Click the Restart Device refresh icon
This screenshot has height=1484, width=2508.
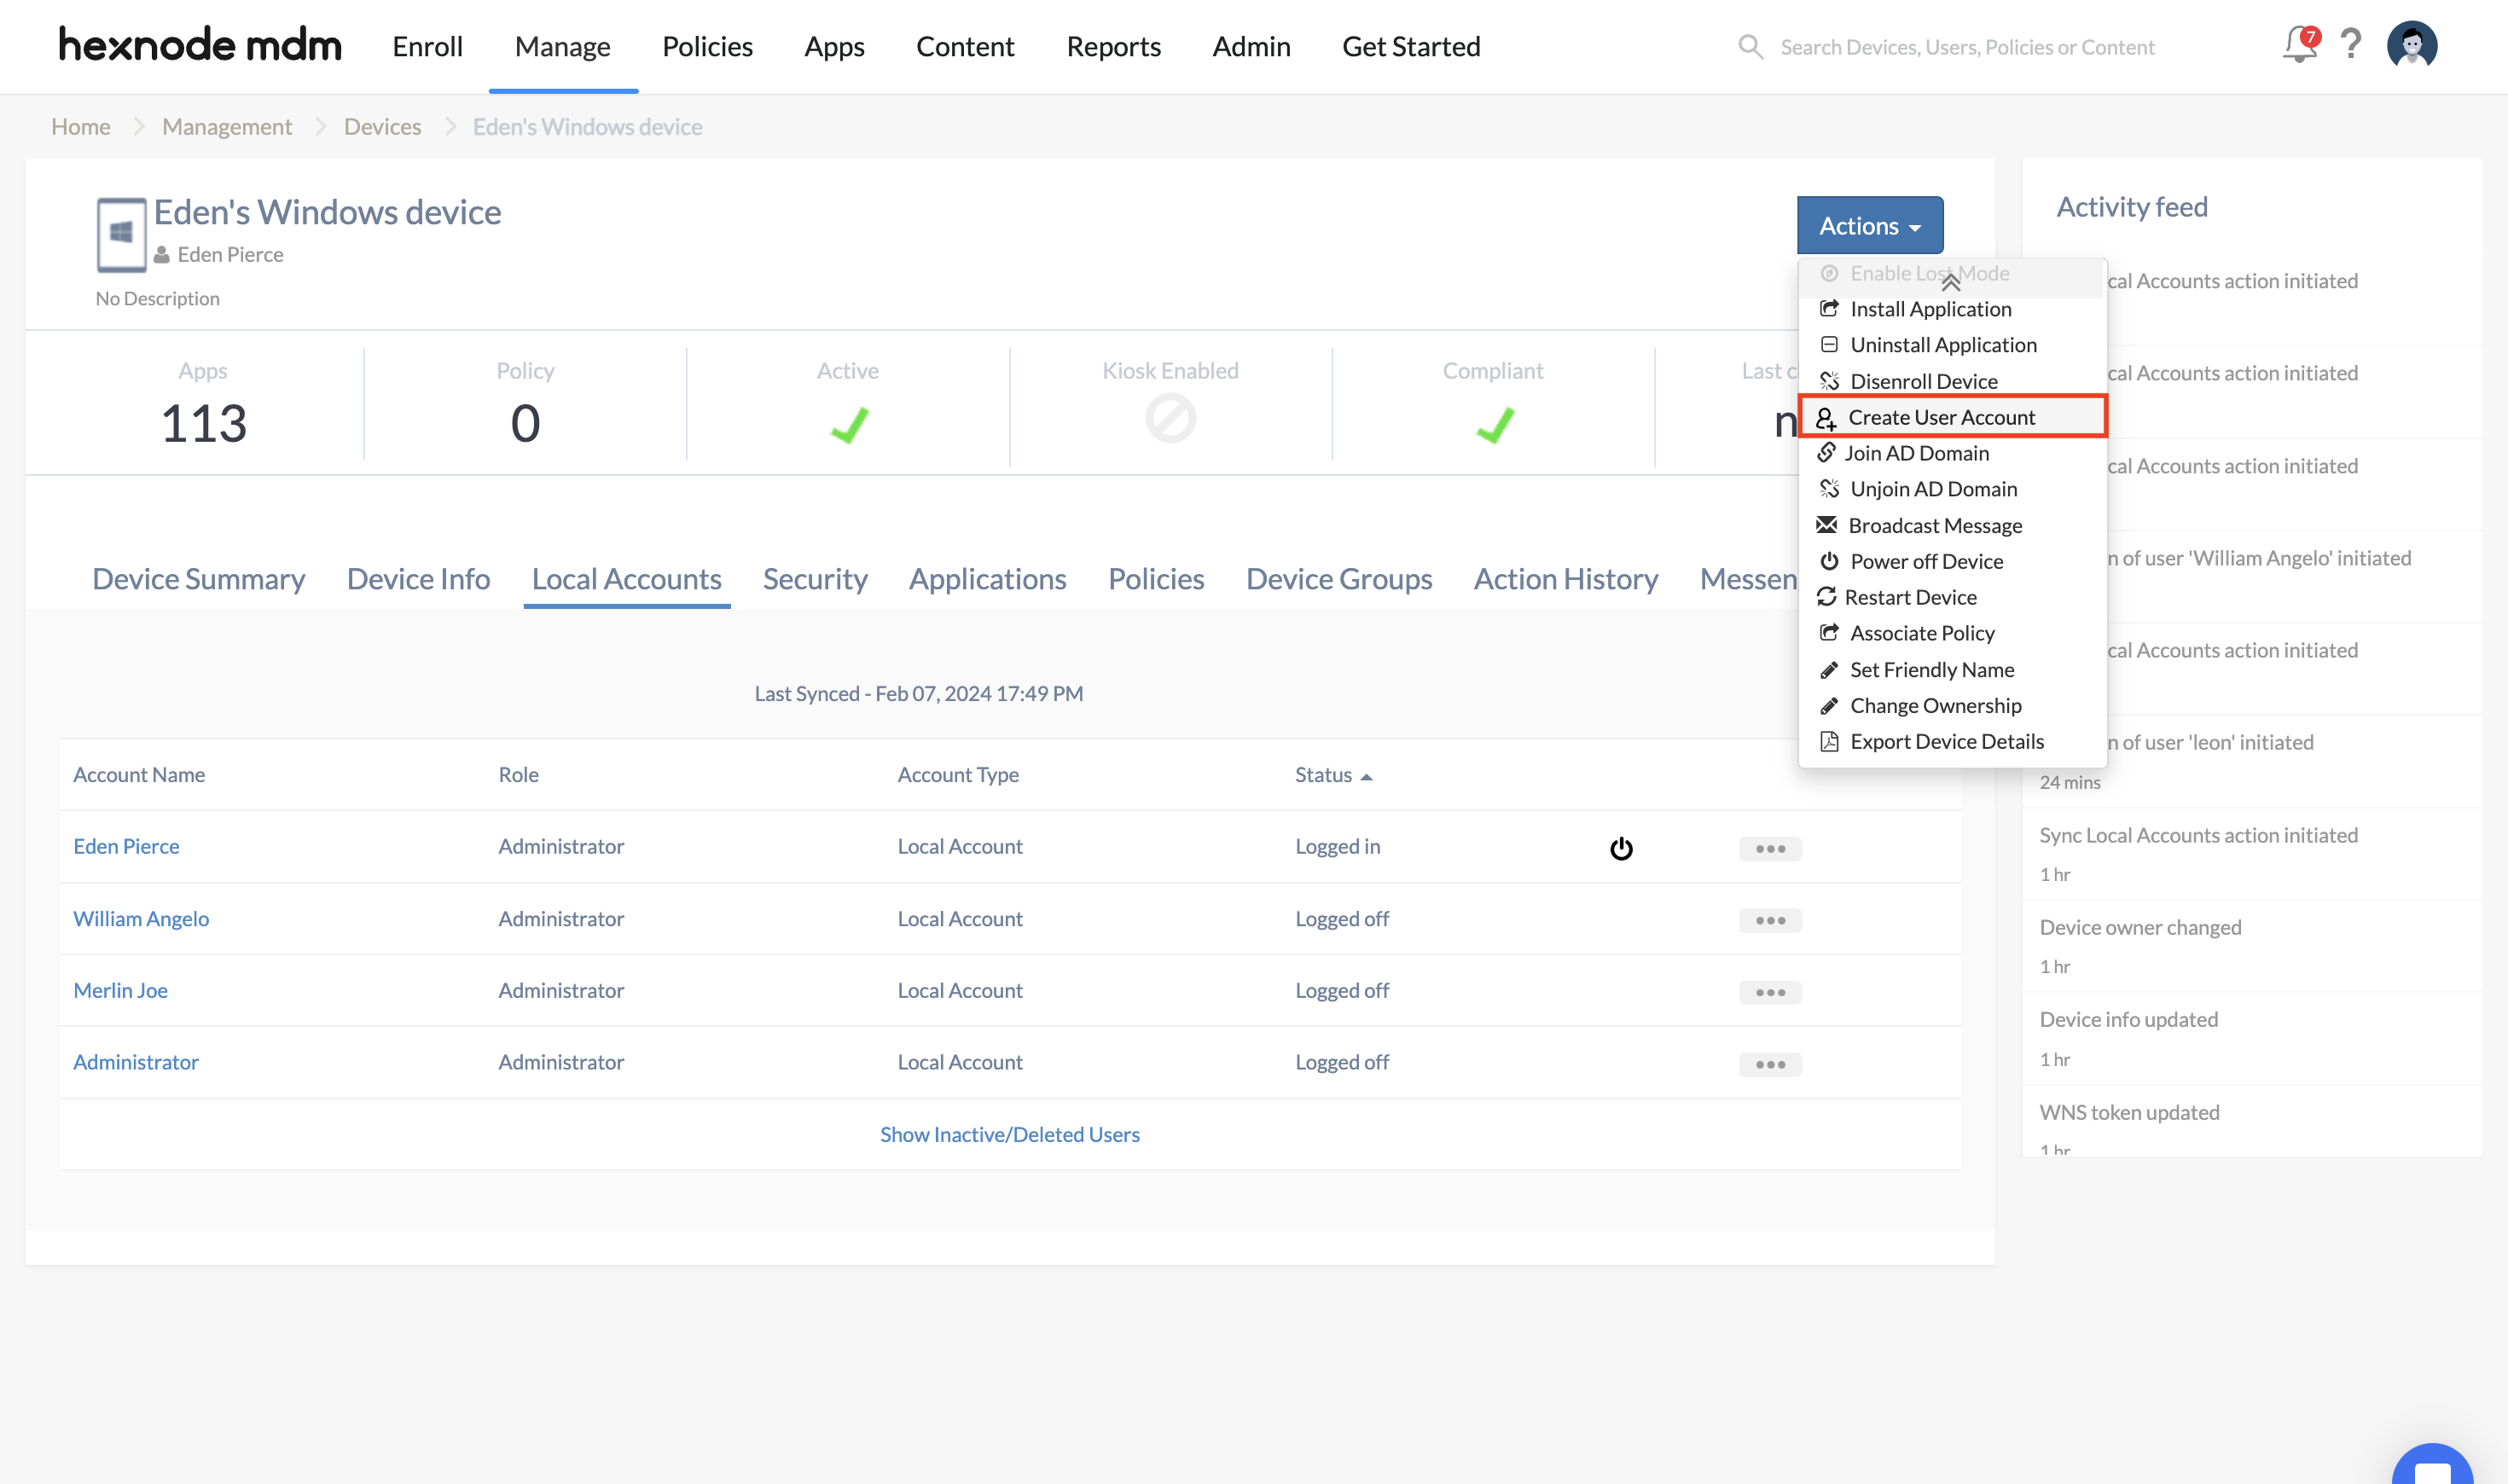1826,596
